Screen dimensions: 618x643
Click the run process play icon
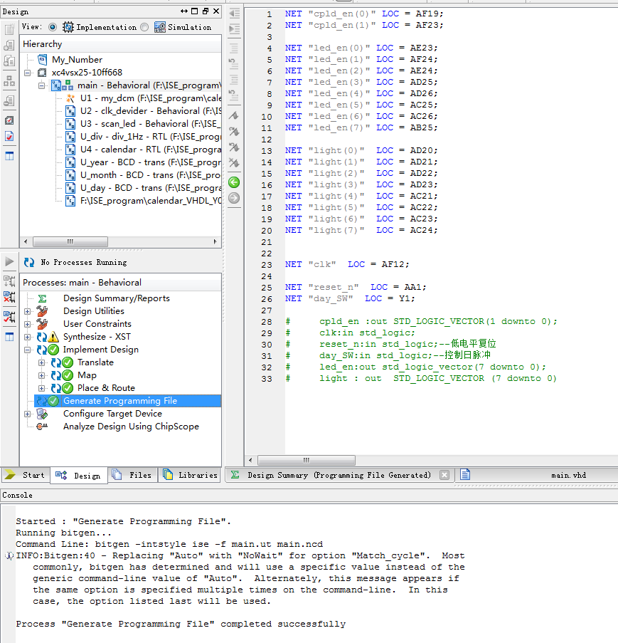click(9, 261)
